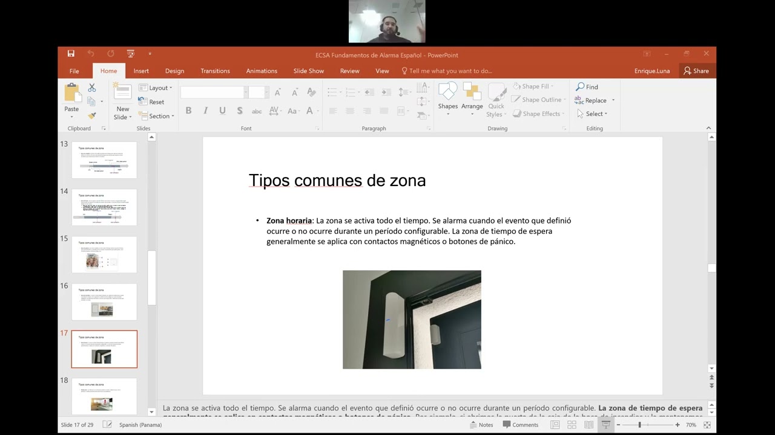
Task: Apply text shadow with the S icon
Action: (x=240, y=111)
